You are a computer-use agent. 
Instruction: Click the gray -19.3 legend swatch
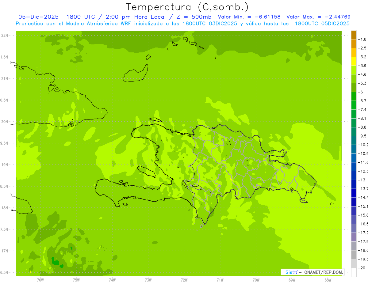click(x=354, y=255)
